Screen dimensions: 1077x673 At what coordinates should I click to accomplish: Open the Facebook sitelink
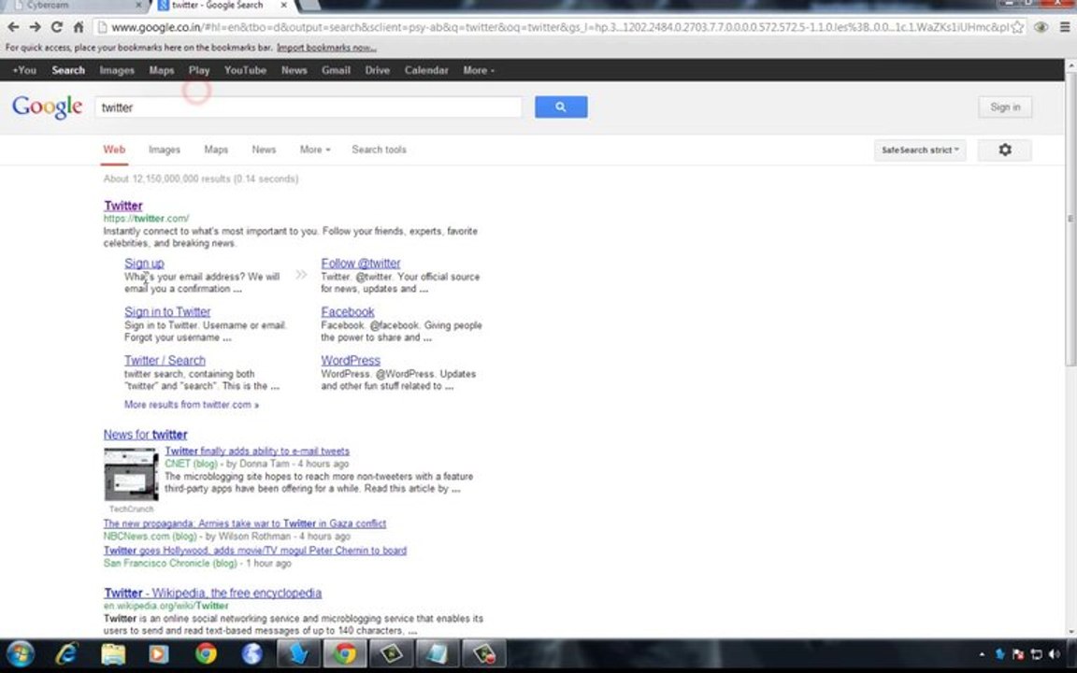(348, 312)
